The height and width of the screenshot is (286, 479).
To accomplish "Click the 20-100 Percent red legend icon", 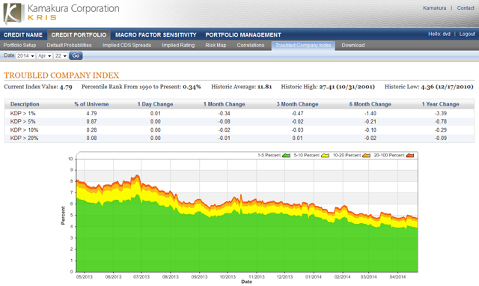I will (x=410, y=156).
